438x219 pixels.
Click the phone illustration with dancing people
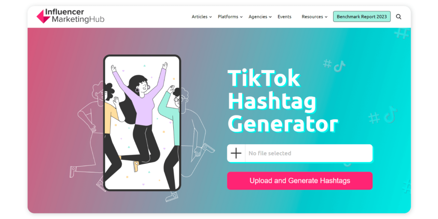pos(142,123)
